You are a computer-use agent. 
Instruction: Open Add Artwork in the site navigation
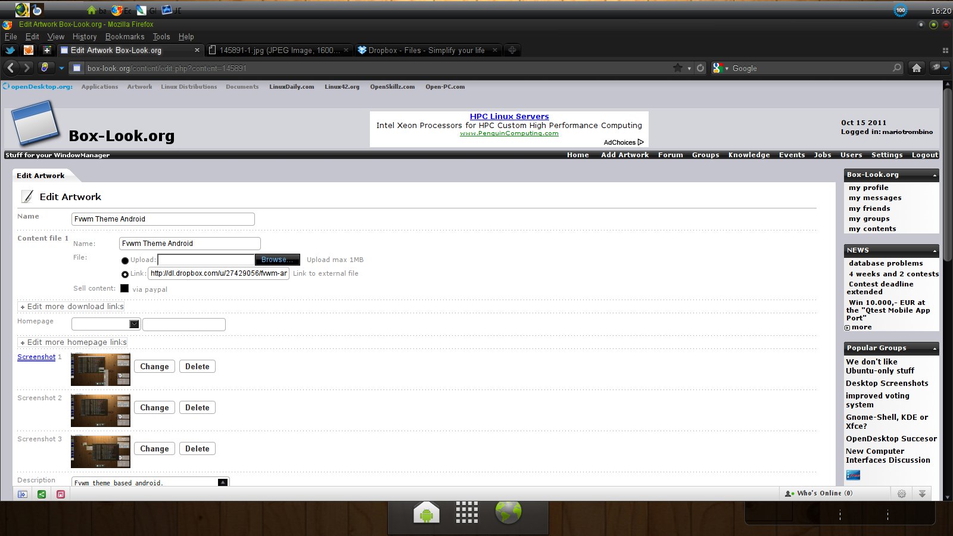625,155
